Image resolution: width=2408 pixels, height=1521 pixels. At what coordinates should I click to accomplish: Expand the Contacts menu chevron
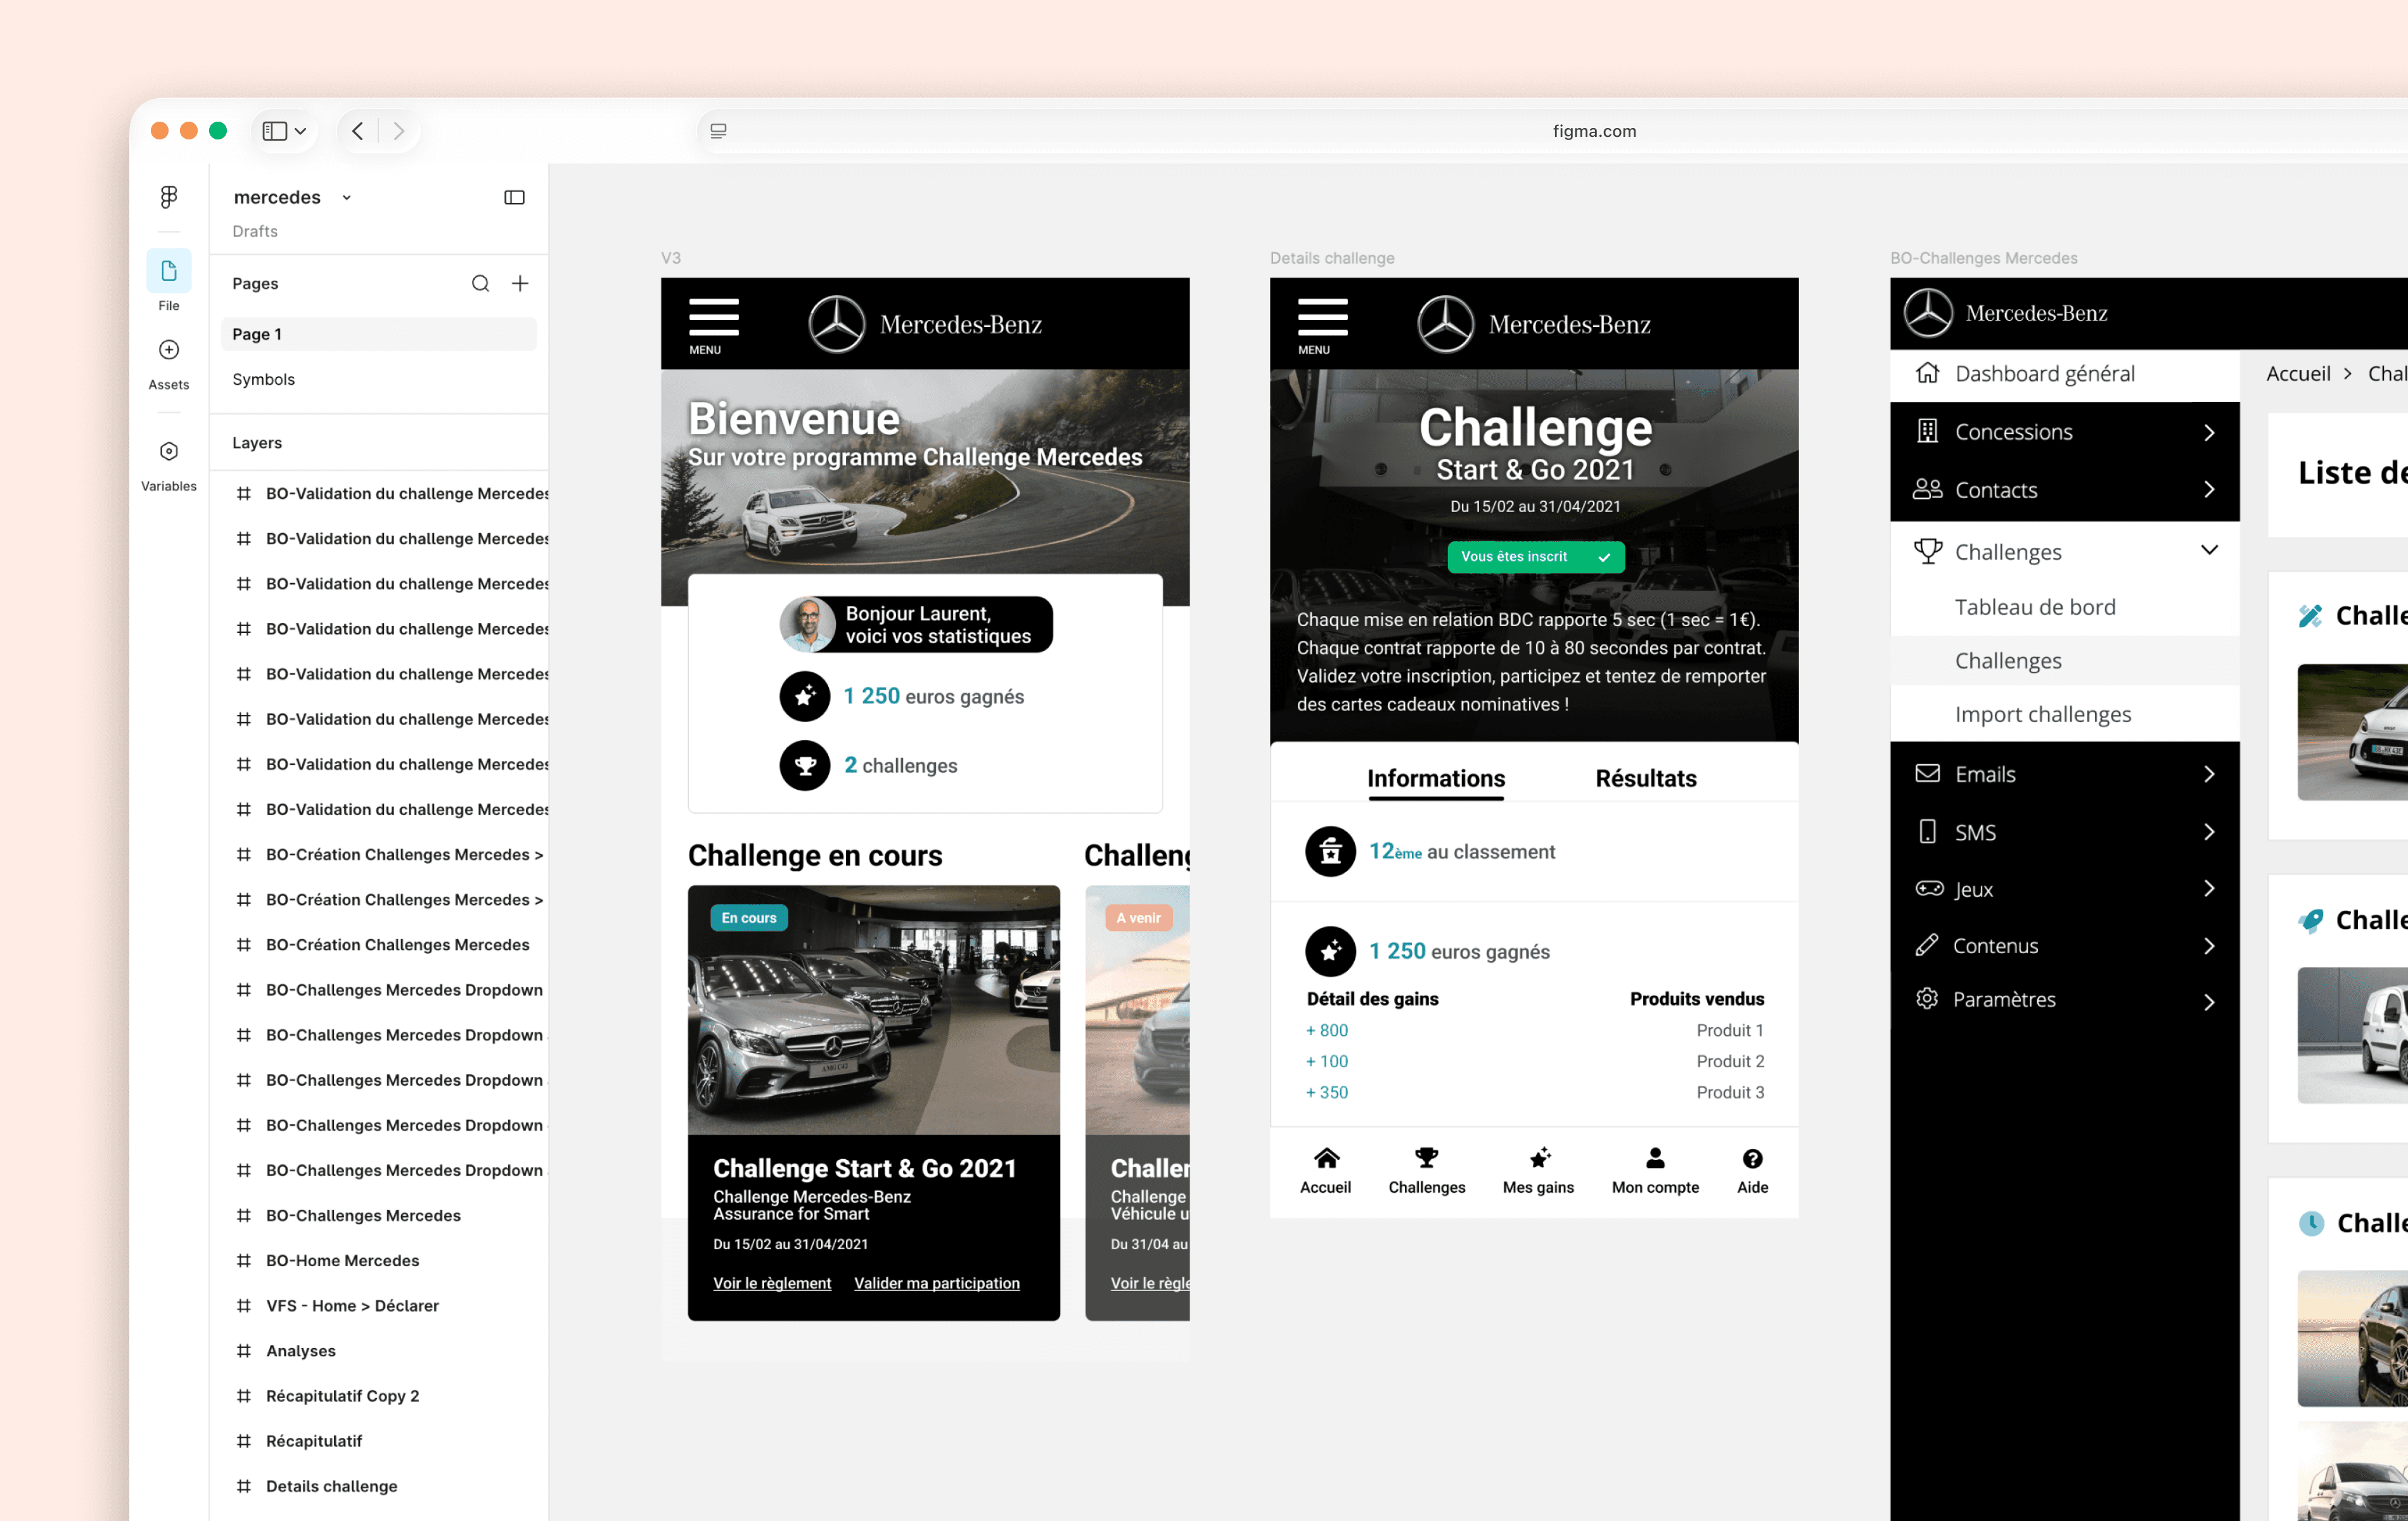(x=2210, y=489)
